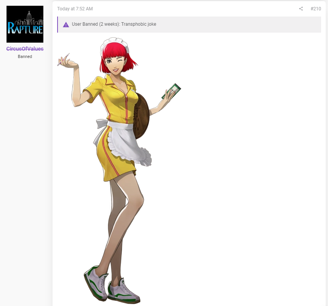The width and height of the screenshot is (328, 306).
Task: Open the share icon for post #210
Action: tap(301, 8)
